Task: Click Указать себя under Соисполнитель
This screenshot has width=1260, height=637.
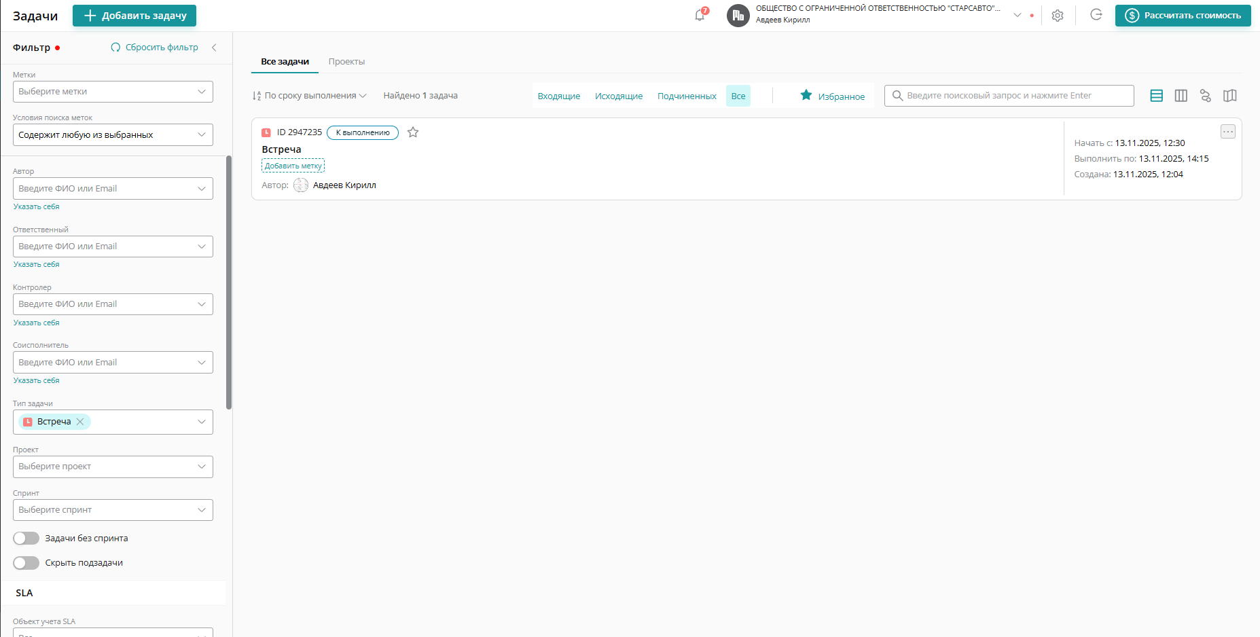Action: [37, 380]
